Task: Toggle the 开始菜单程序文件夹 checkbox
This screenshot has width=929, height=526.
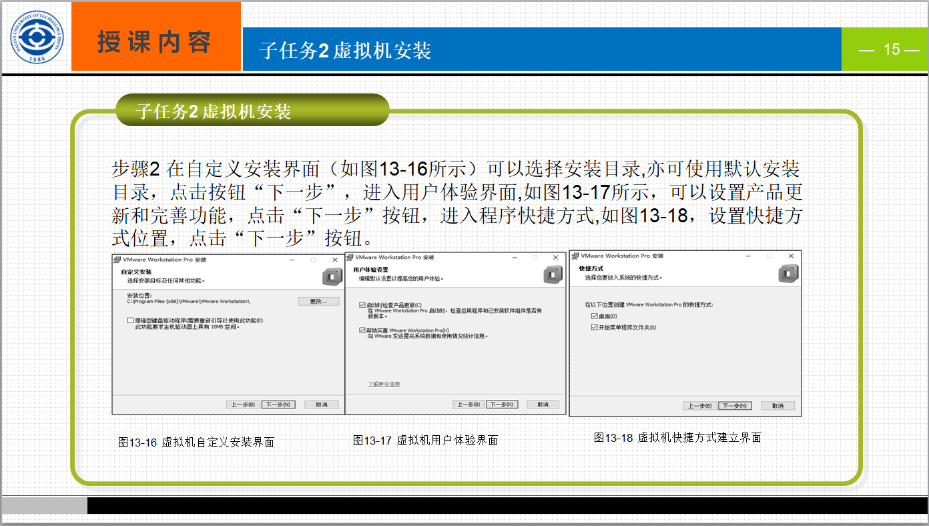Action: click(594, 327)
